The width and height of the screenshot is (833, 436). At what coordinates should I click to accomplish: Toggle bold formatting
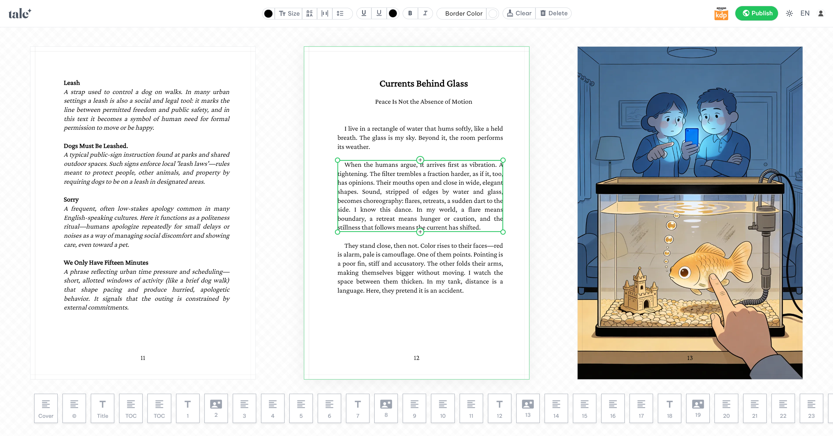click(x=410, y=13)
